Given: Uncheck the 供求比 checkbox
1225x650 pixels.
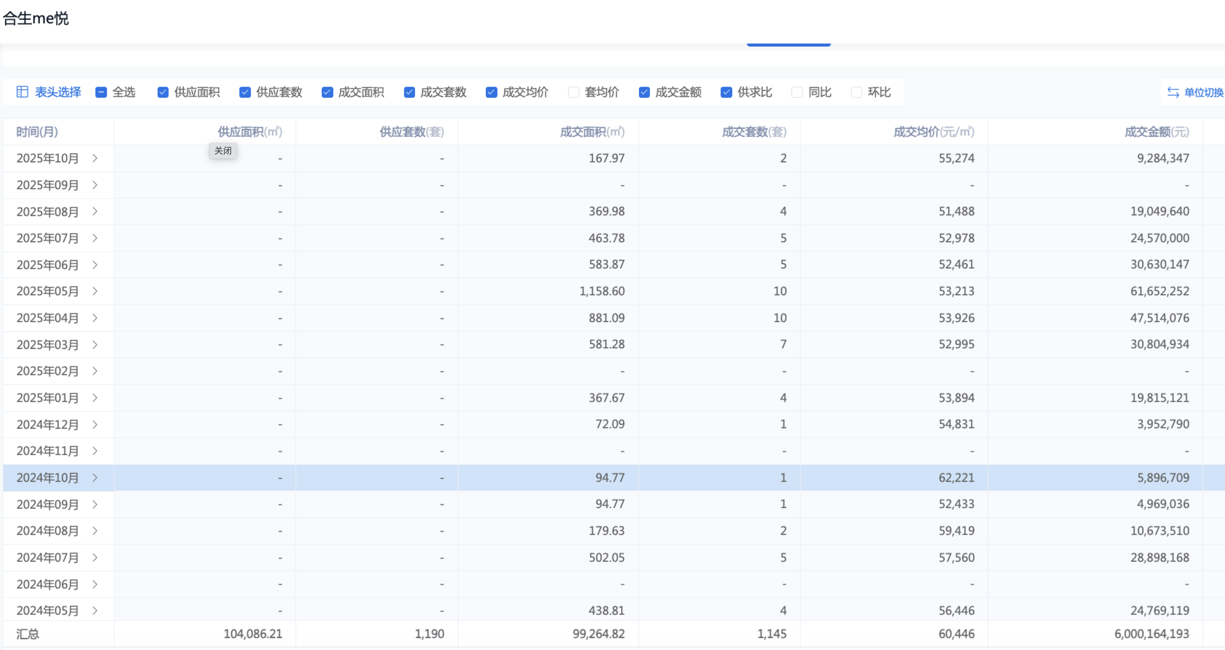Looking at the screenshot, I should pos(726,92).
